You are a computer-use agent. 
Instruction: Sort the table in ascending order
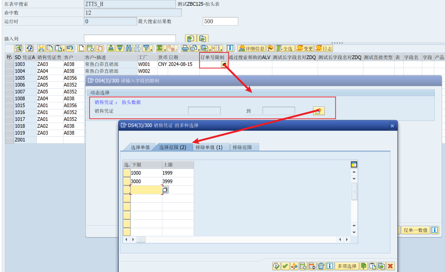point(111,48)
